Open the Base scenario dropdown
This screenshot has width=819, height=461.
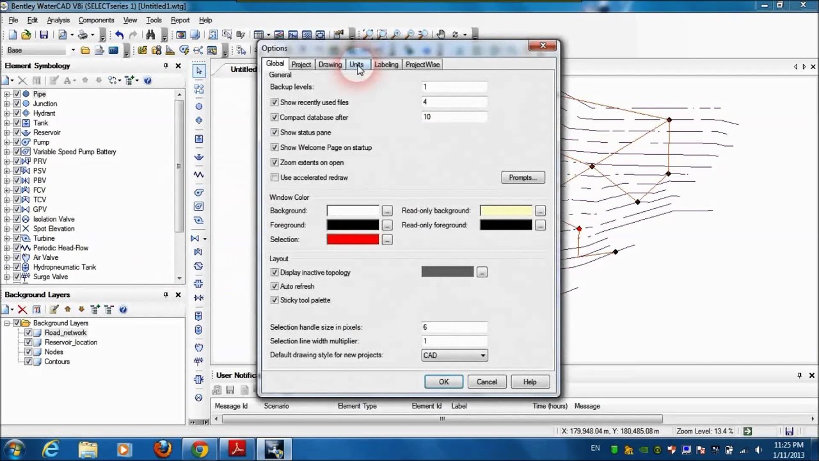coord(73,50)
